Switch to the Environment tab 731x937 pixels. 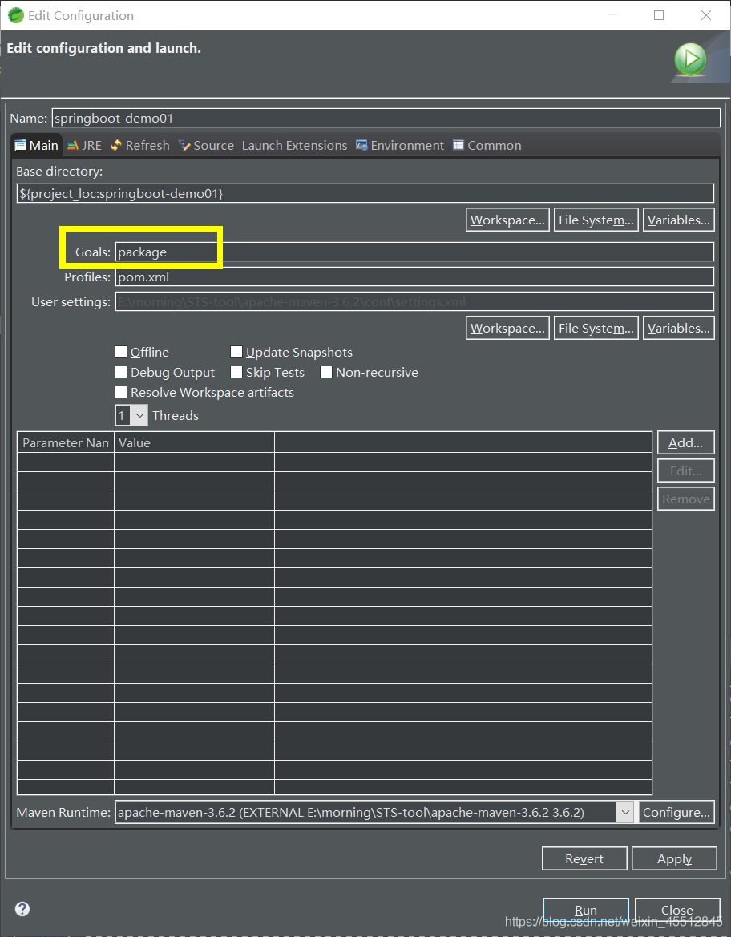400,146
